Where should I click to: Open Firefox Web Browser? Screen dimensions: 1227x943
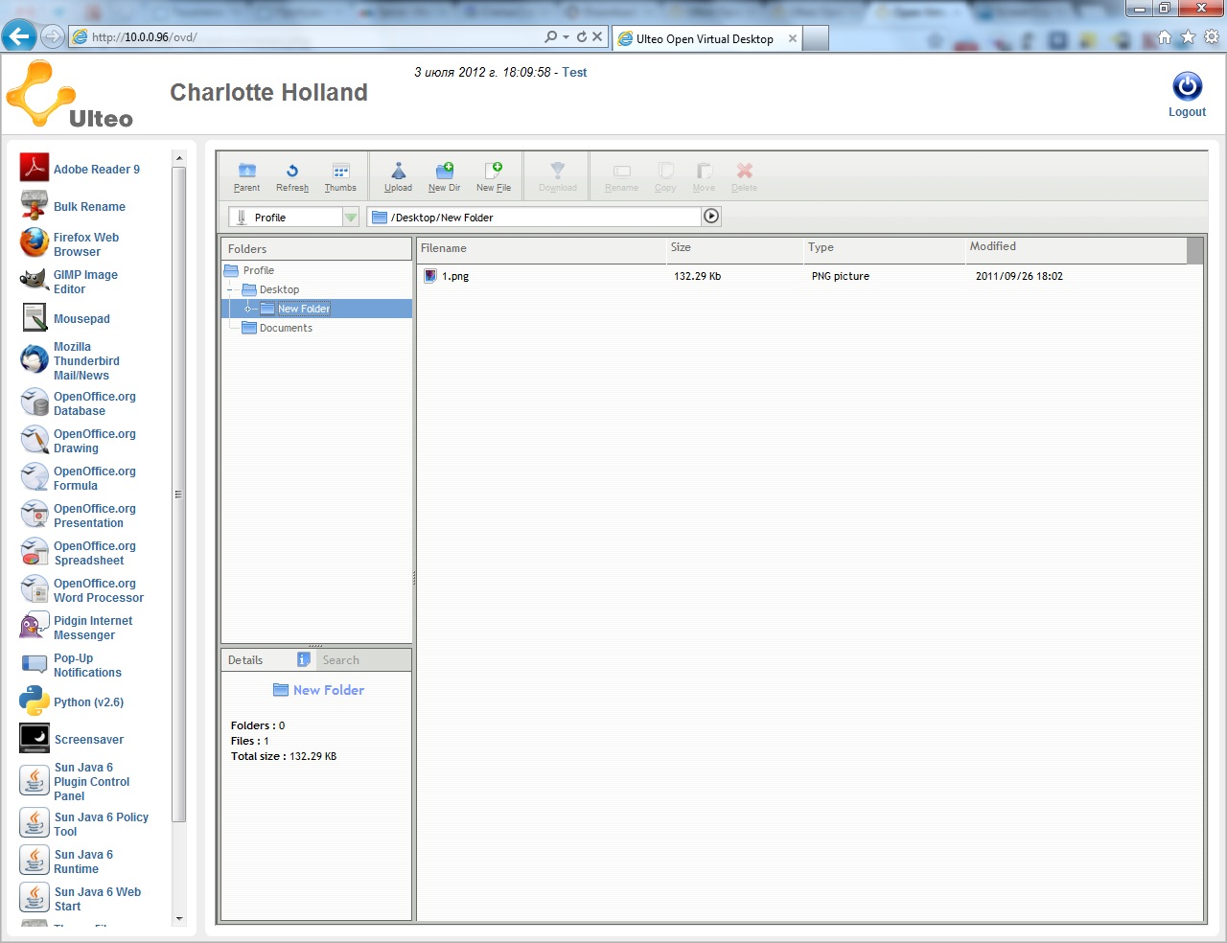pos(85,244)
